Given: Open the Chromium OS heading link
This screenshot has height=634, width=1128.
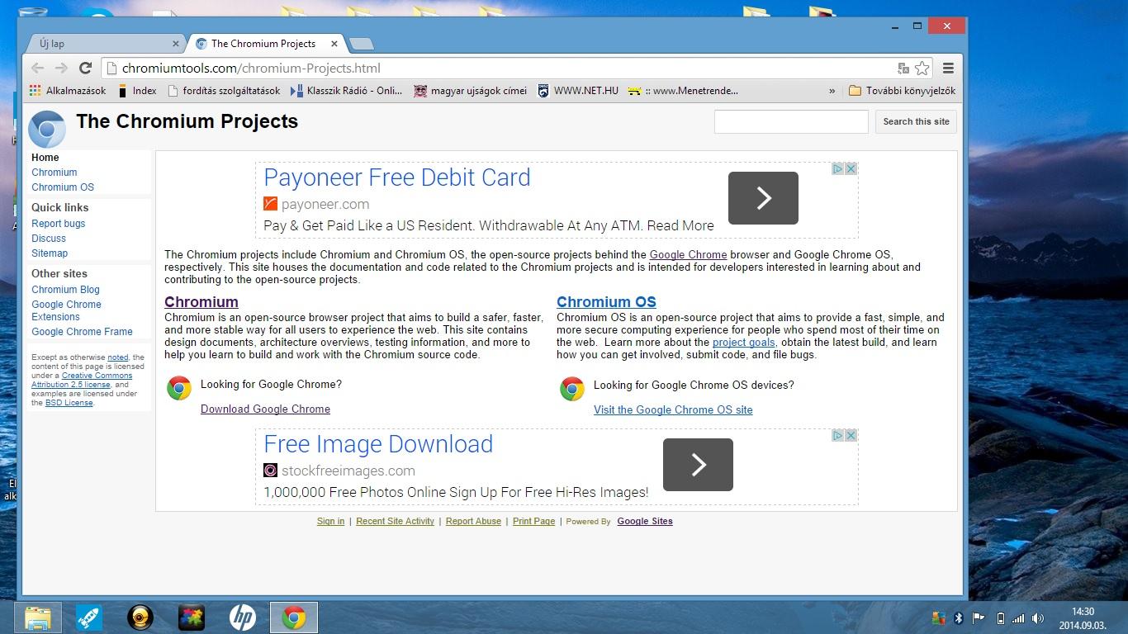Looking at the screenshot, I should coord(606,302).
